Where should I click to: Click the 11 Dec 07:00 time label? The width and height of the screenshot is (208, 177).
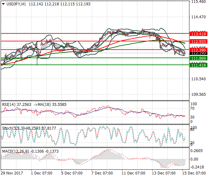pos(133,173)
